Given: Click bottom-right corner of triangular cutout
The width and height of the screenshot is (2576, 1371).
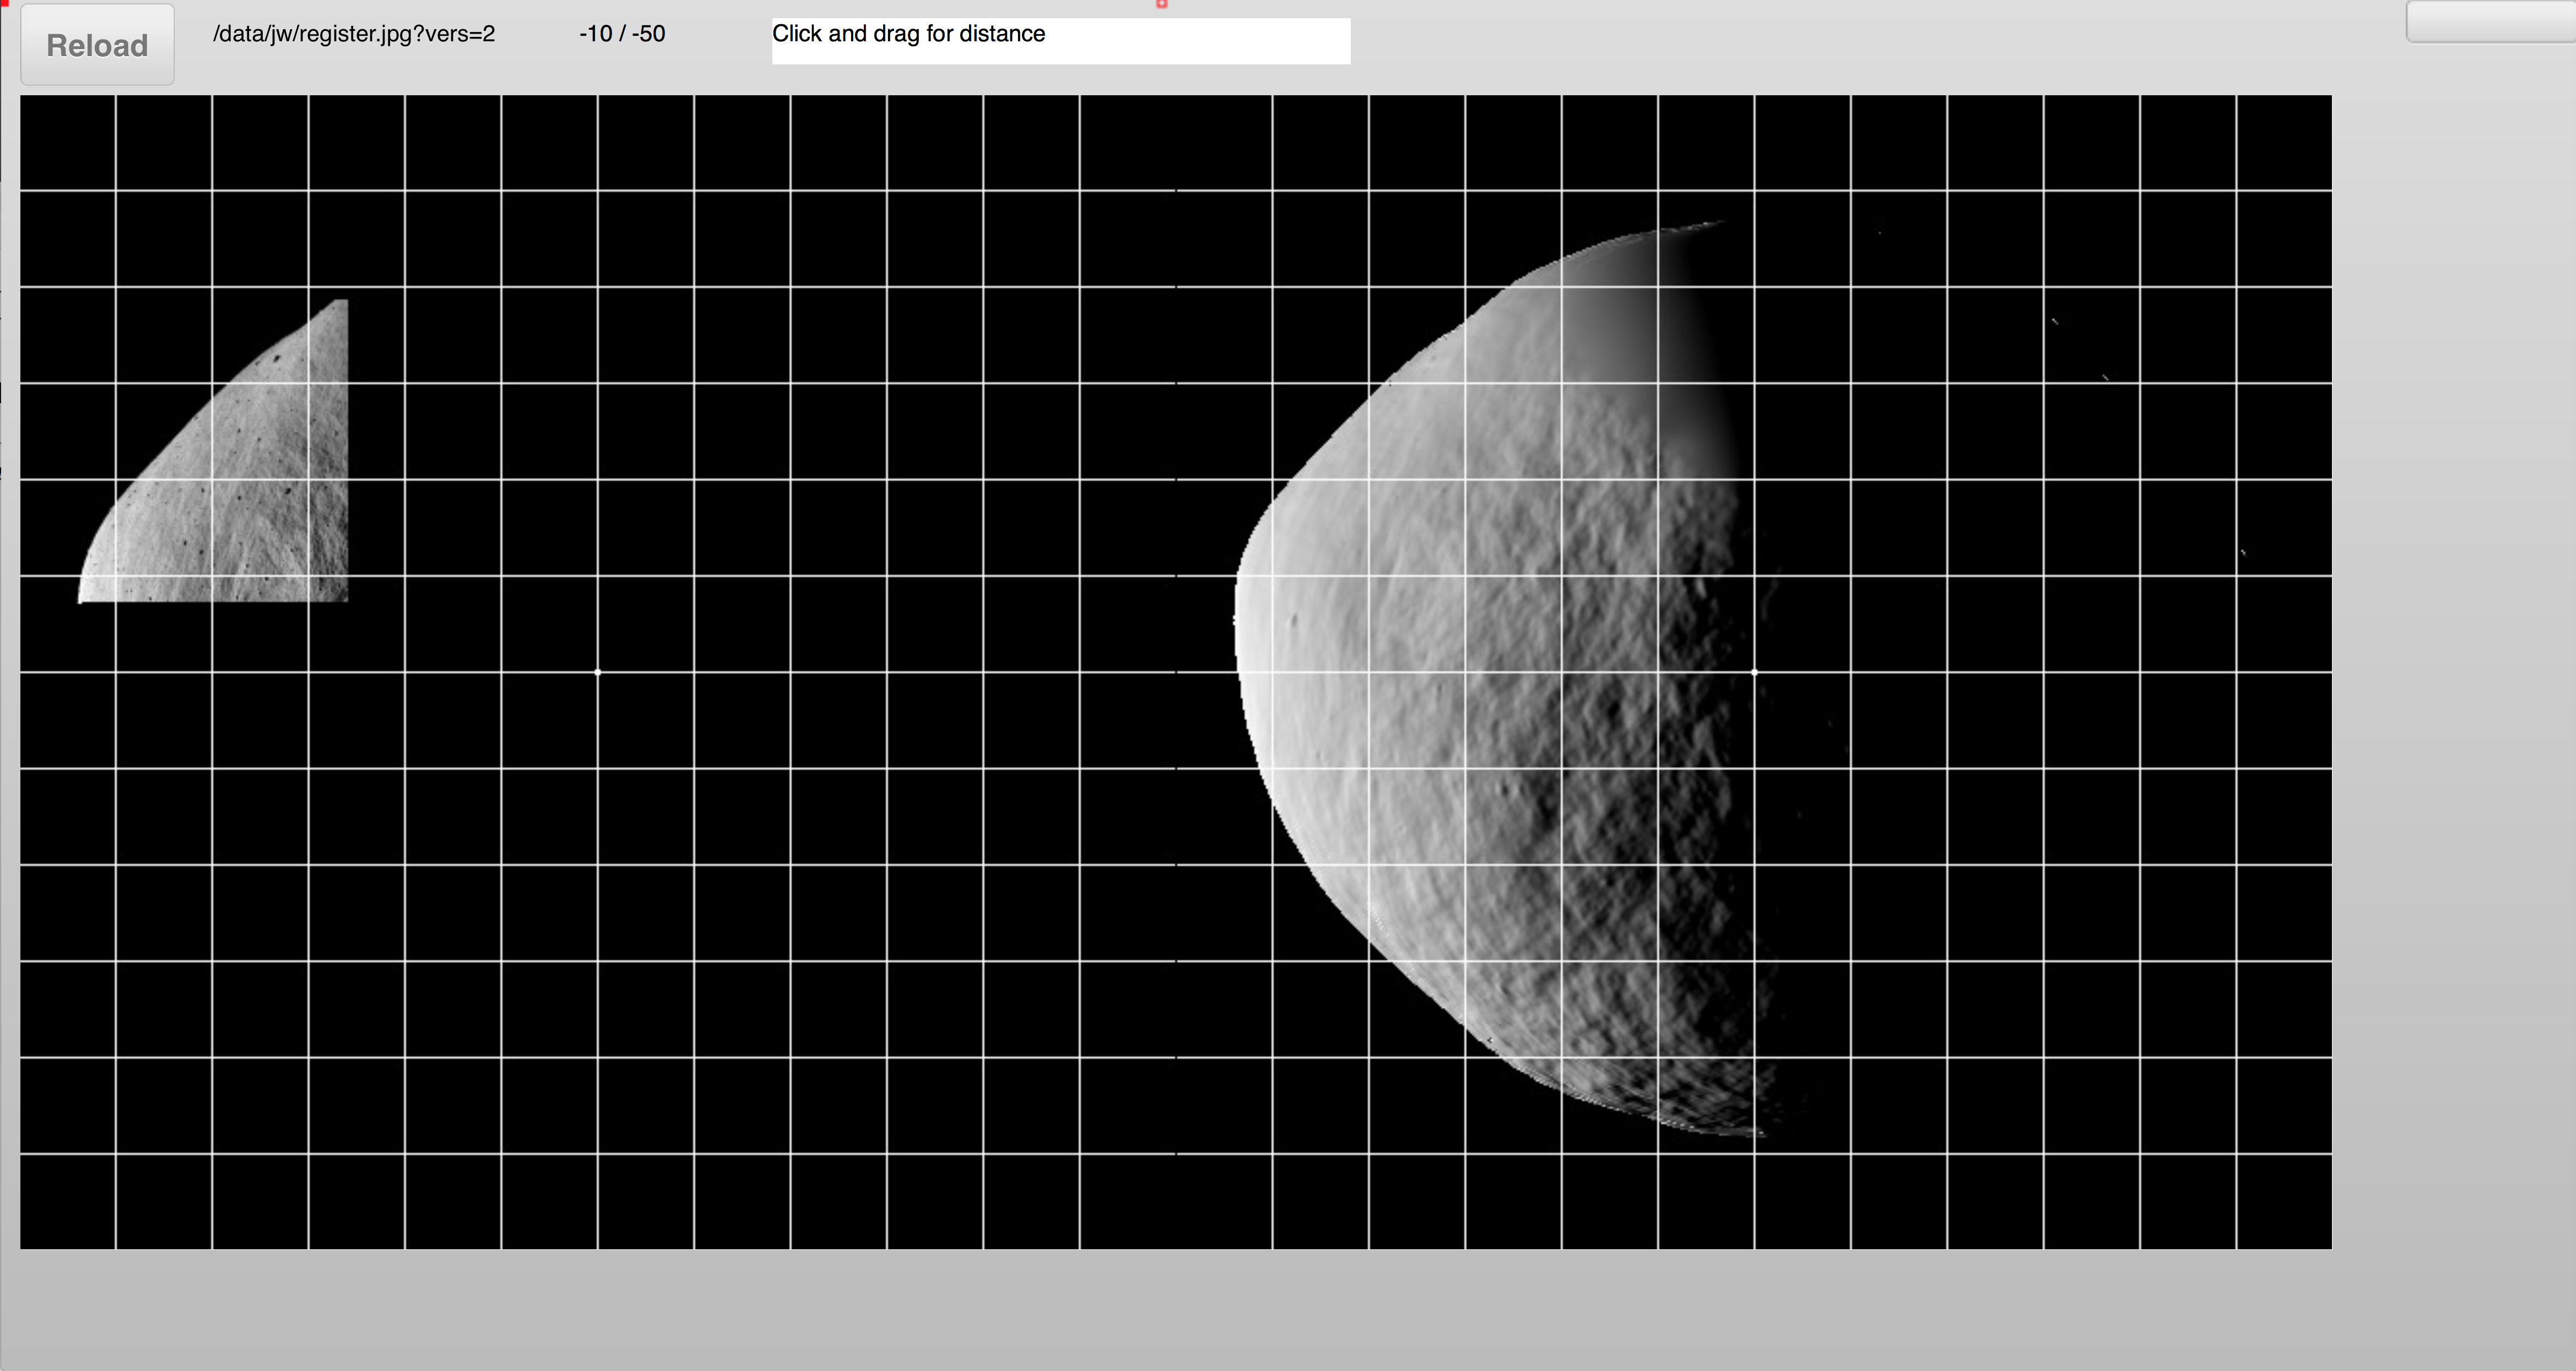Looking at the screenshot, I should point(345,599).
